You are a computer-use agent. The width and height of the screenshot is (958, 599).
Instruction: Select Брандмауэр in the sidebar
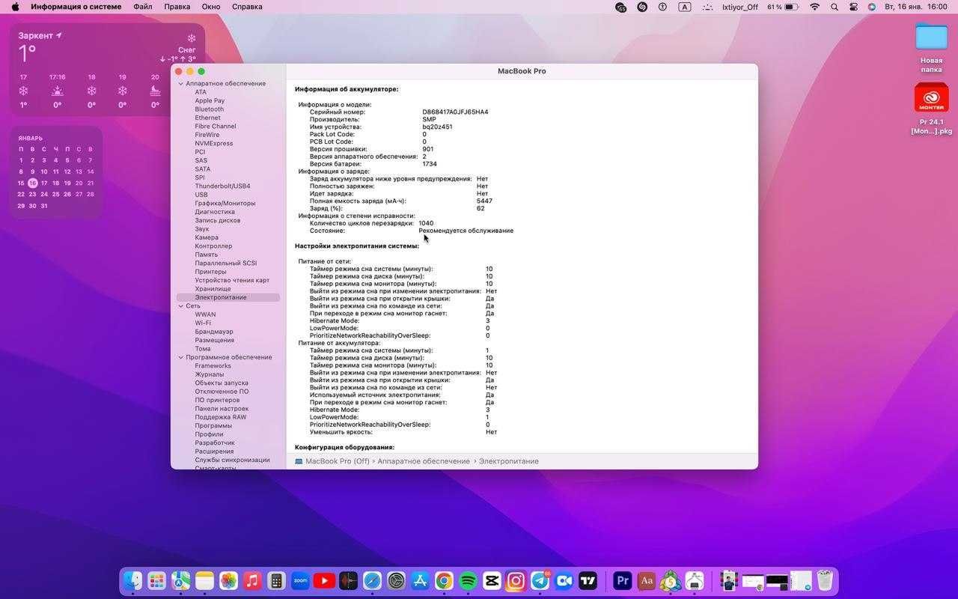pos(214,332)
